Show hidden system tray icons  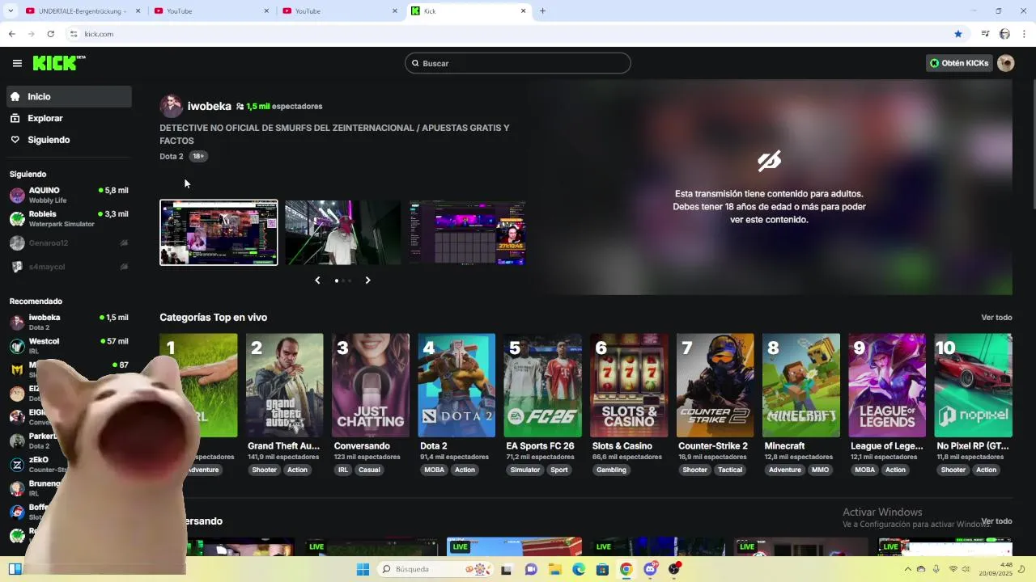tap(906, 569)
